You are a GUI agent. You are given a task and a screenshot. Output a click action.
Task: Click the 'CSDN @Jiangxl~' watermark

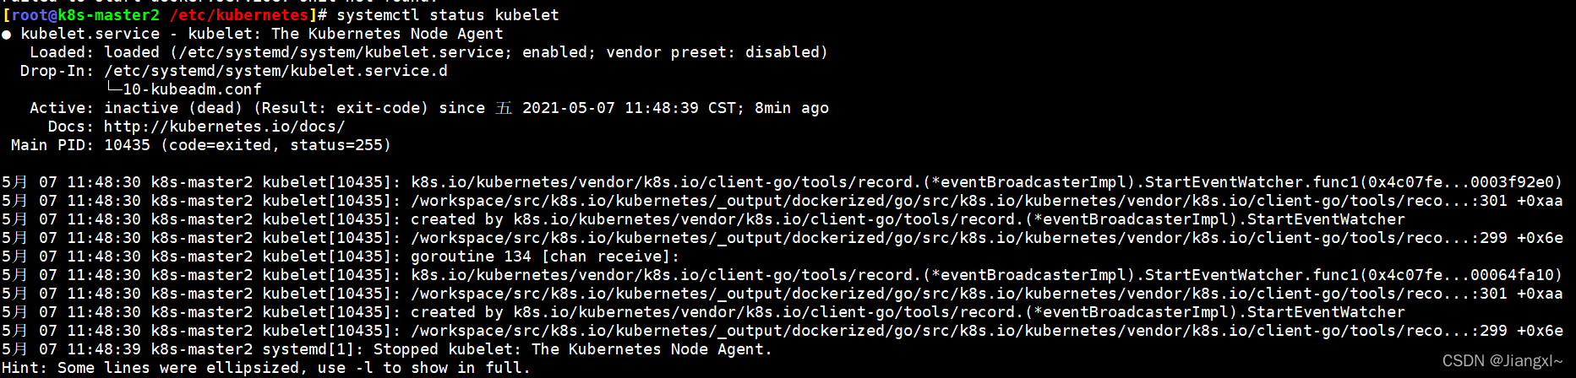[x=1502, y=361]
